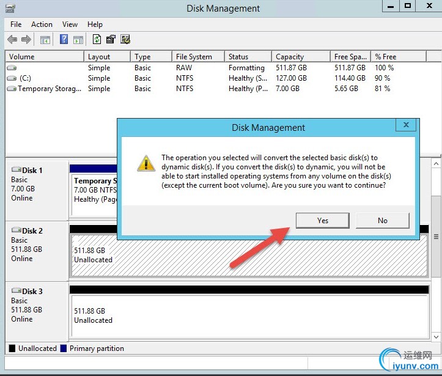Confirm conversion with the Yes button

(x=322, y=221)
